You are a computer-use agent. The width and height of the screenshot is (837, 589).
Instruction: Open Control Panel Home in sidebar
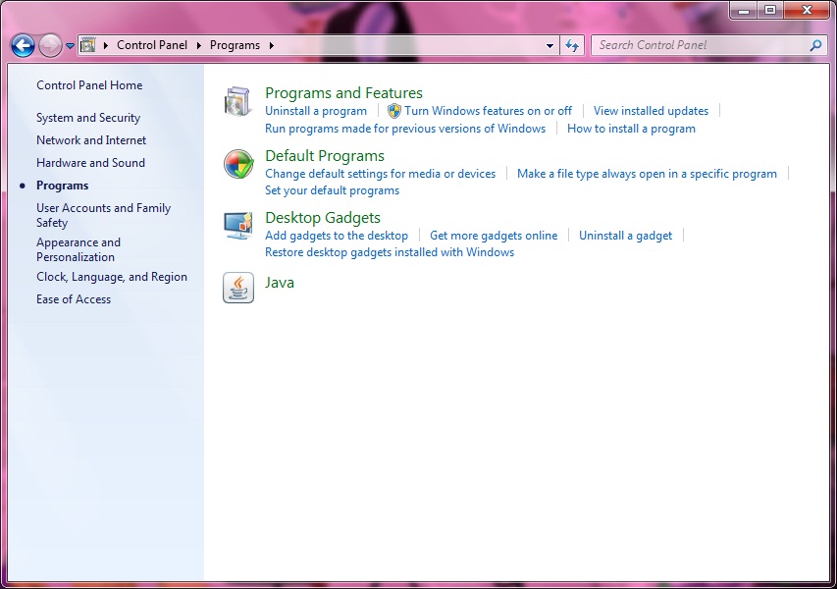(89, 85)
